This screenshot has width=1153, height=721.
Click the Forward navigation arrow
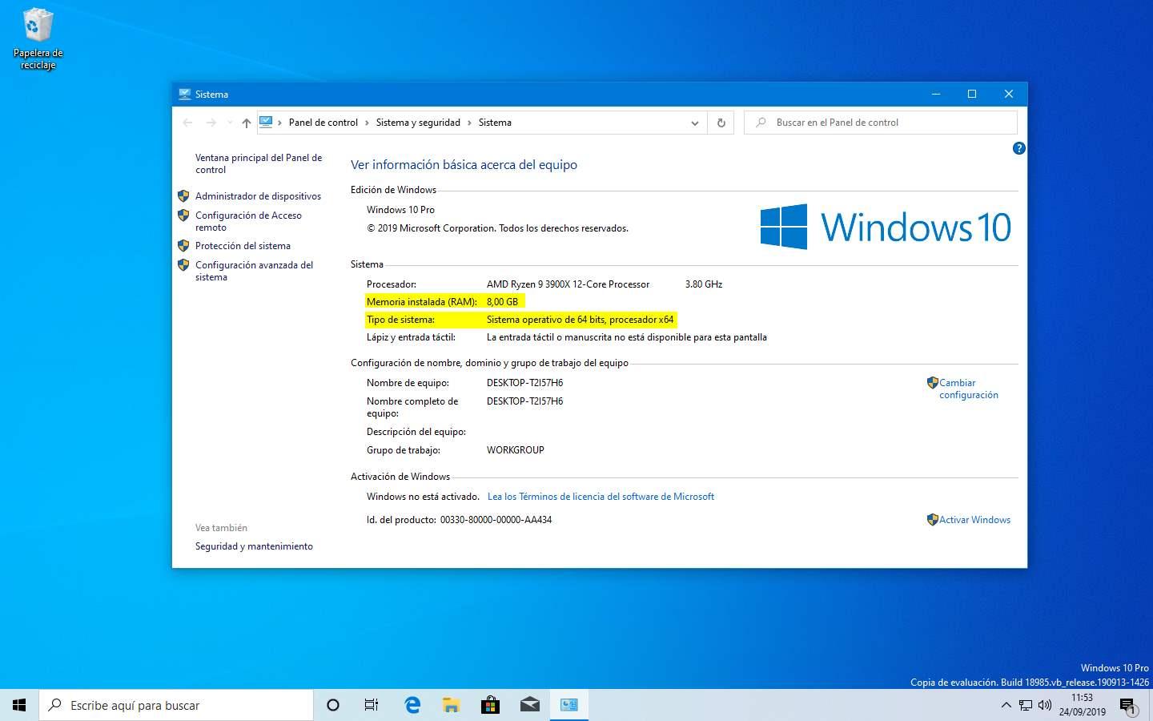pos(211,123)
